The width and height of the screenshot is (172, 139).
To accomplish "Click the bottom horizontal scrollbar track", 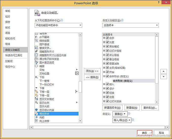I will click(x=99, y=127).
